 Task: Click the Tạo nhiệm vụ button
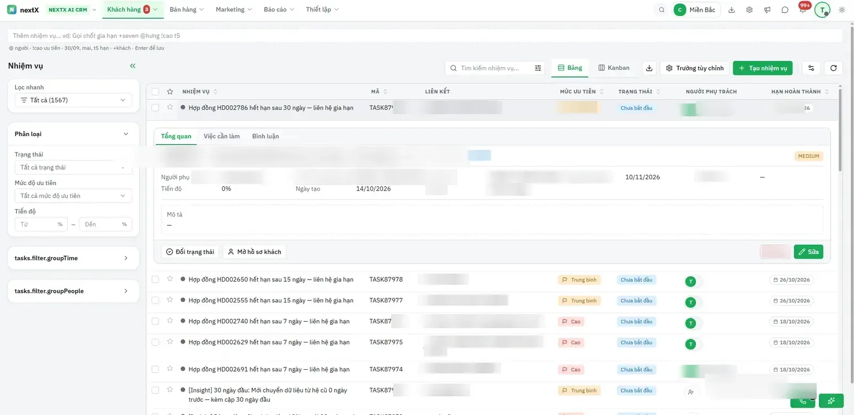pyautogui.click(x=763, y=68)
